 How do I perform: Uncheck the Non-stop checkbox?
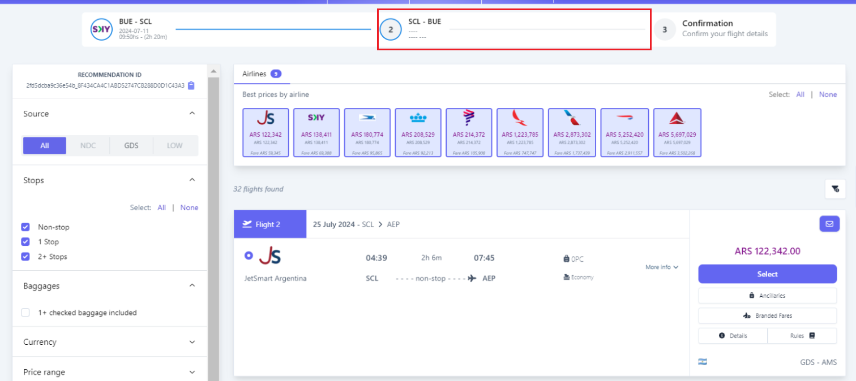(25, 227)
